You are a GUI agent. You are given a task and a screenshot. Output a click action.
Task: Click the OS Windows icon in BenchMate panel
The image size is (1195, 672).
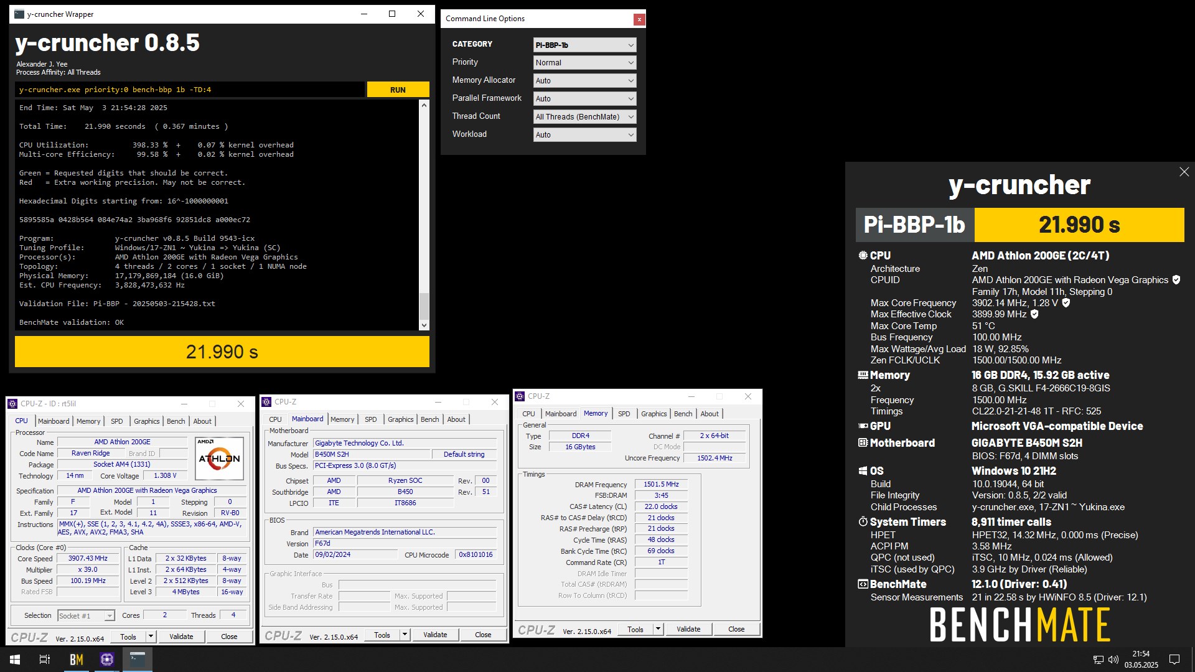(863, 471)
